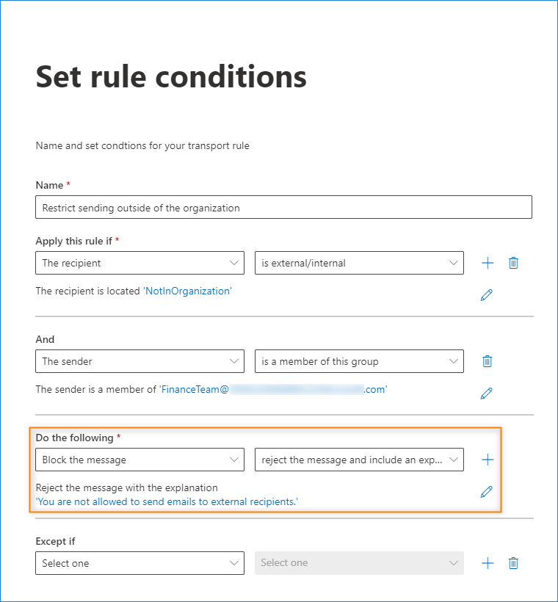Edit the 'NotInOrganization' recipient location with pencil

486,295
